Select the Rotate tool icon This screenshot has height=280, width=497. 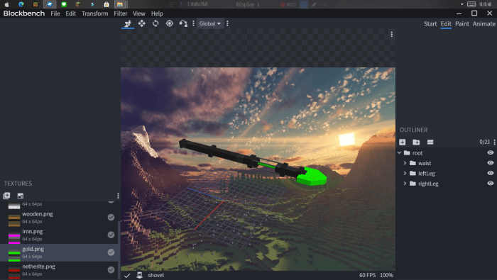pos(155,23)
